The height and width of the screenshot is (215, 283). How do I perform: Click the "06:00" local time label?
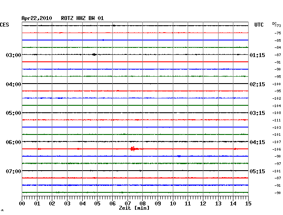click(13, 142)
